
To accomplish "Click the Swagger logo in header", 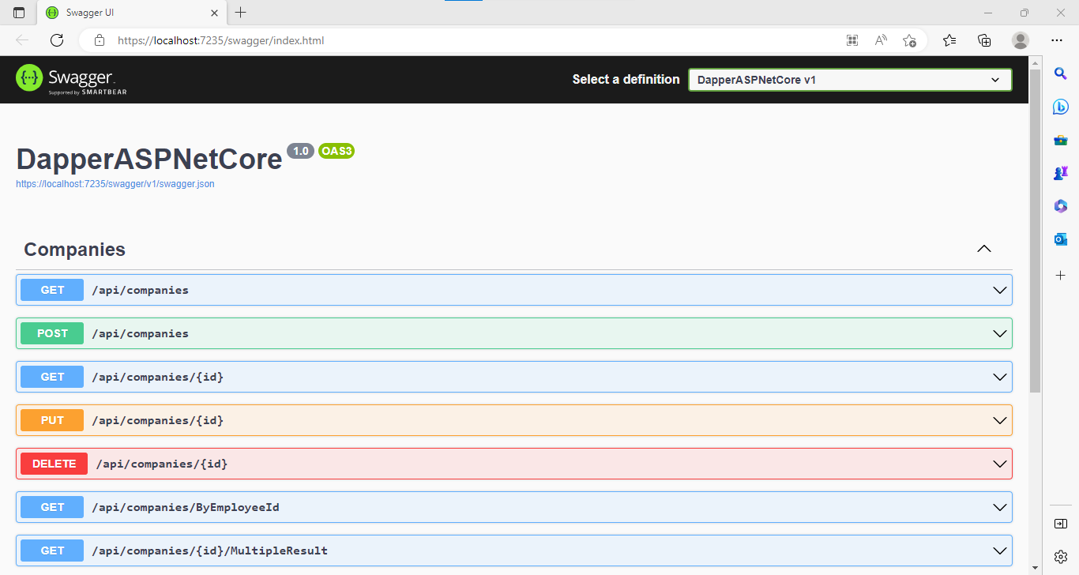I will click(x=71, y=79).
